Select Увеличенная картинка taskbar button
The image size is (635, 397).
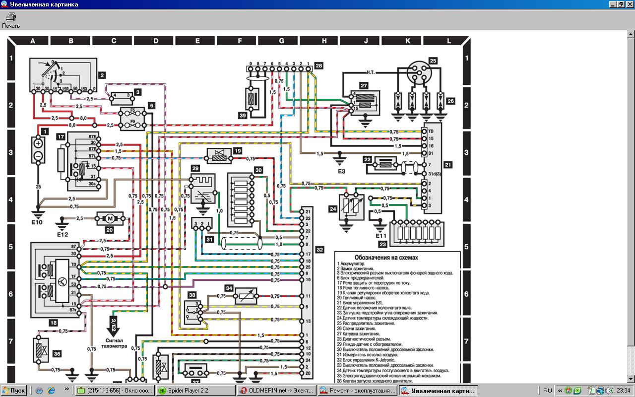coord(438,391)
